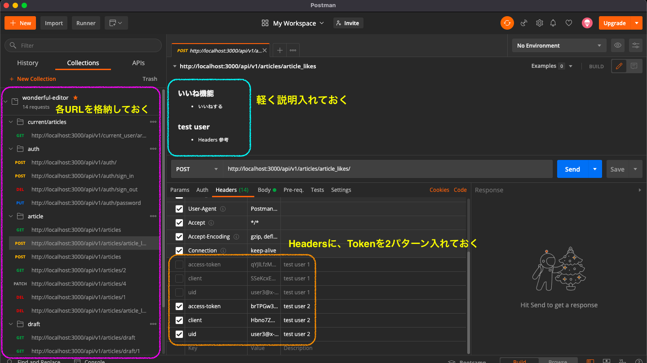647x363 pixels.
Task: Click the pencil edit documentation icon
Action: pyautogui.click(x=619, y=66)
